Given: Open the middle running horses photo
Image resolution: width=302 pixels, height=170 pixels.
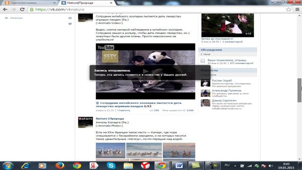Looking at the screenshot, I should point(144,151).
